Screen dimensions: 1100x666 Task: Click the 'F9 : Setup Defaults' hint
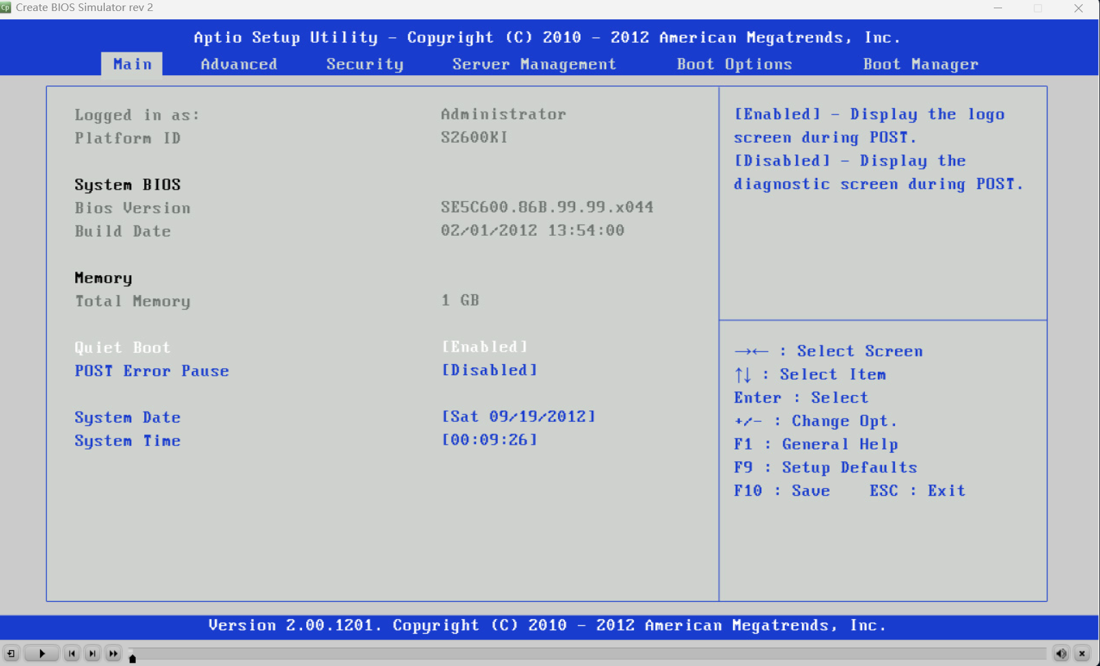point(826,467)
